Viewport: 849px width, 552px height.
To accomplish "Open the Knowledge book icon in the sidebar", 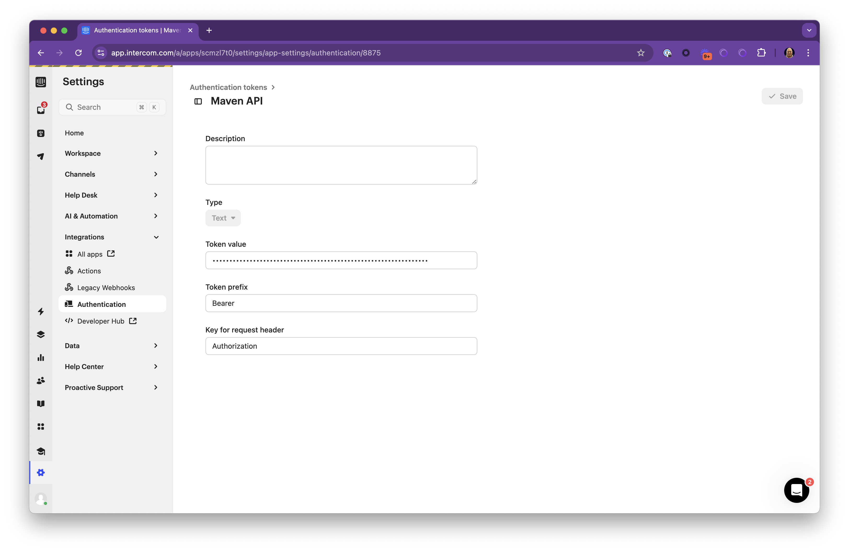I will [x=41, y=403].
